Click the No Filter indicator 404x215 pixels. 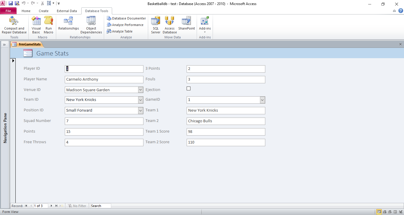(77, 206)
